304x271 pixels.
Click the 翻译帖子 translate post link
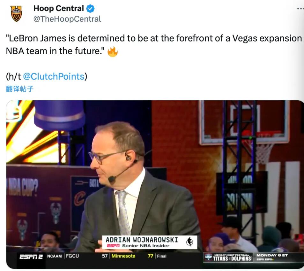click(x=20, y=89)
